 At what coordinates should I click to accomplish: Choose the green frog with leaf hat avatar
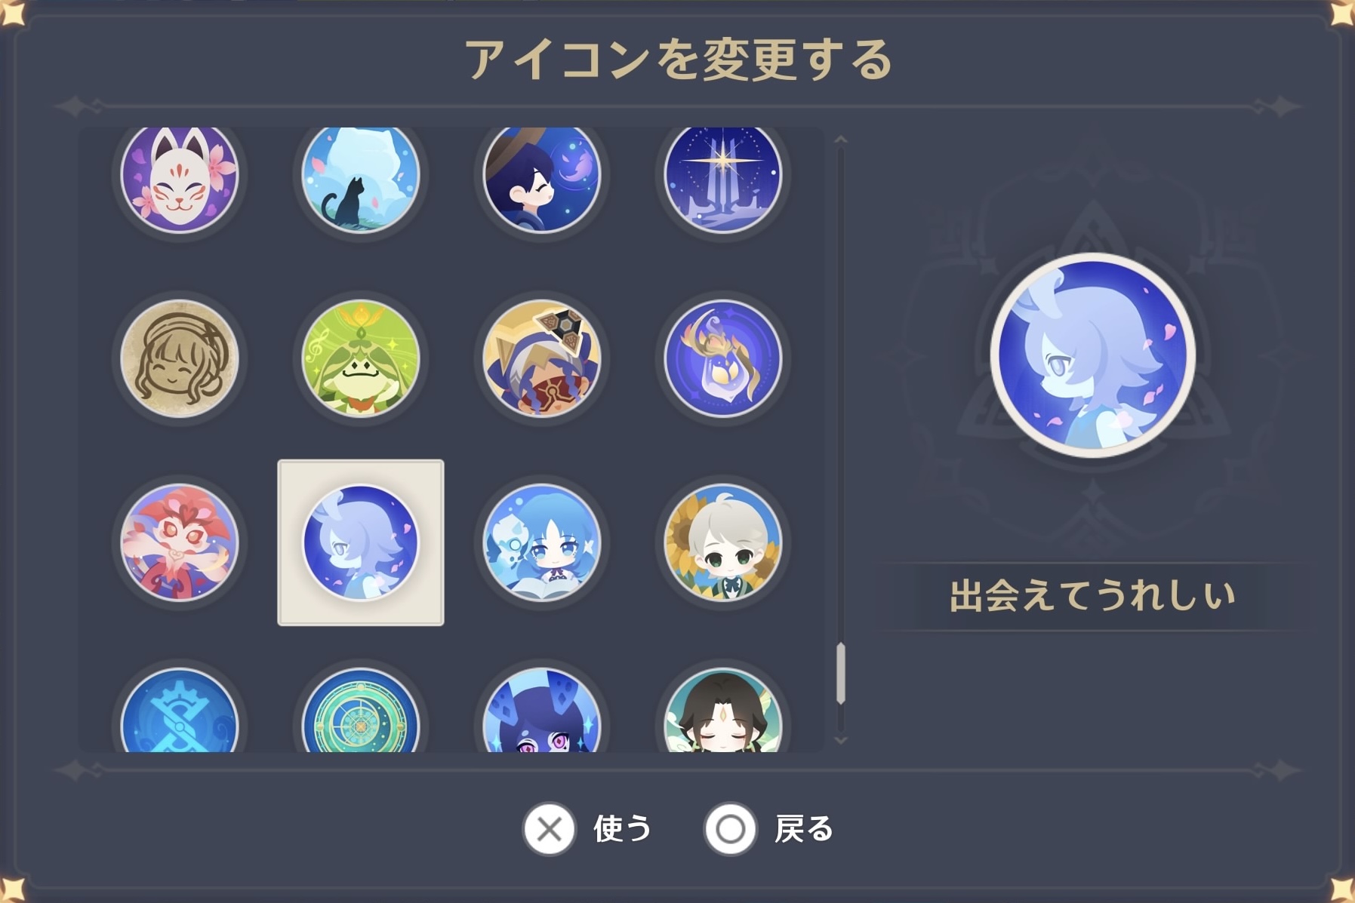[361, 359]
